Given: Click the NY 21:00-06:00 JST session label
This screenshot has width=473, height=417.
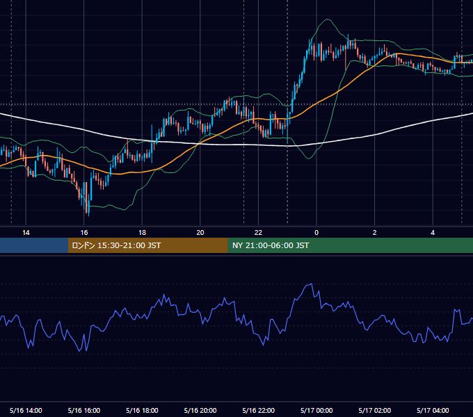Looking at the screenshot, I should coord(271,245).
